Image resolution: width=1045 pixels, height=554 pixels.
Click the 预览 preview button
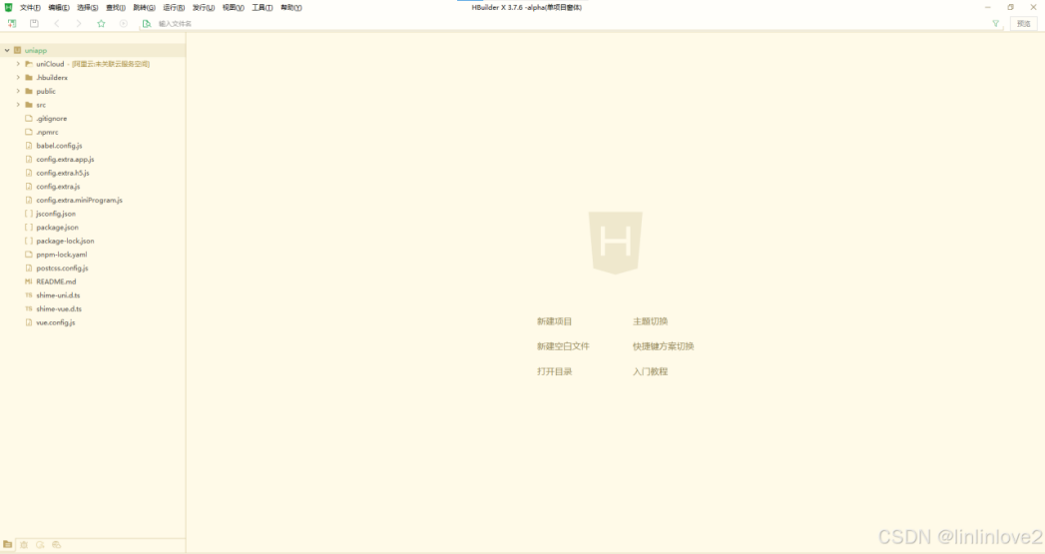[1024, 23]
